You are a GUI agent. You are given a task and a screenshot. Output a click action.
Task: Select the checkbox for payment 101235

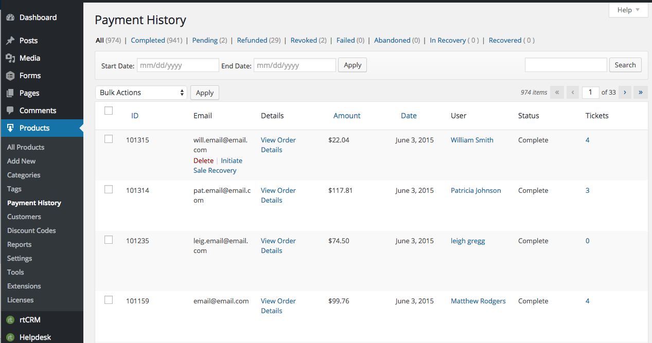click(x=109, y=240)
